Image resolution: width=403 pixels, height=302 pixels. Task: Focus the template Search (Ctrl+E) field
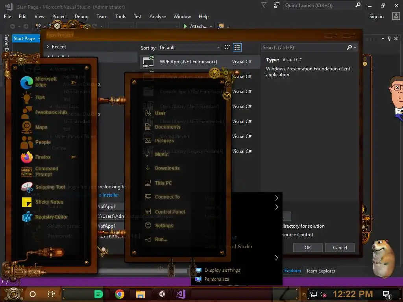coord(304,48)
